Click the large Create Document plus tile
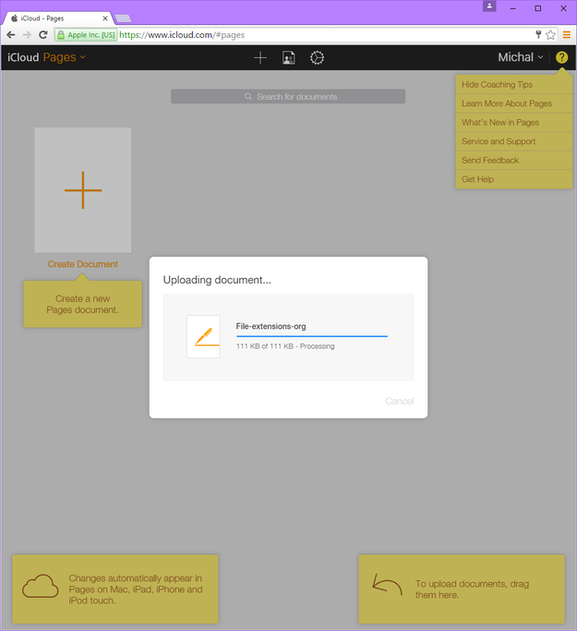The width and height of the screenshot is (577, 631). [83, 190]
